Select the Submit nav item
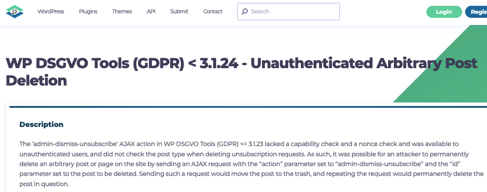 point(179,12)
